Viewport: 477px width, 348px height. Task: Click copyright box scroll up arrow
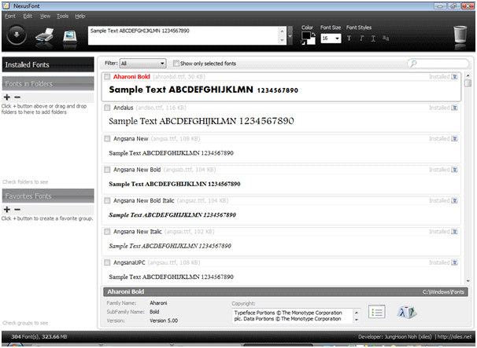[357, 313]
